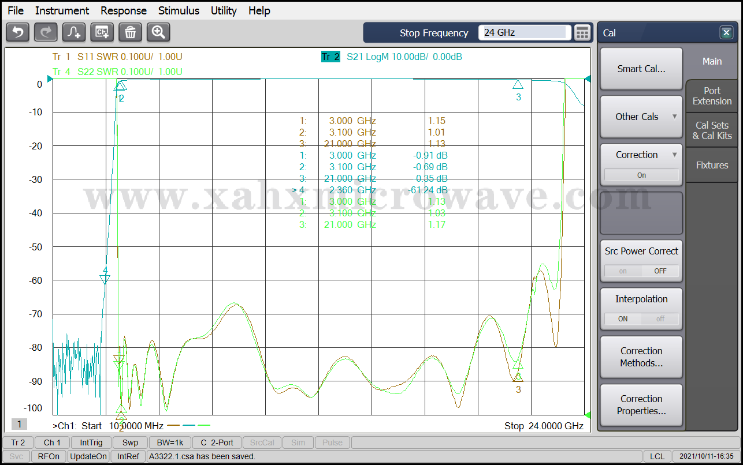Launch Smart Cal... wizard
This screenshot has height=465, width=743.
641,69
